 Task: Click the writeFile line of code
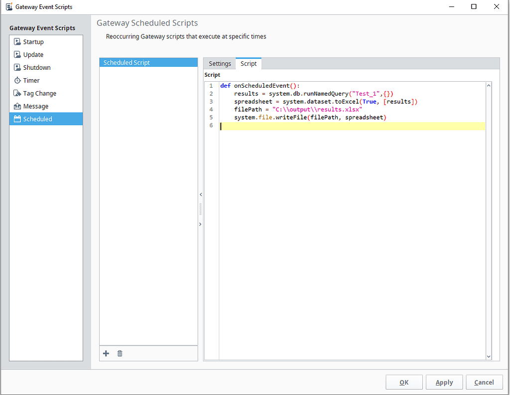coord(310,118)
